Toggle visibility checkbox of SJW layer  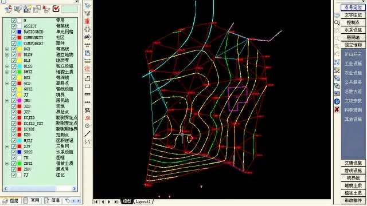(x=14, y=146)
